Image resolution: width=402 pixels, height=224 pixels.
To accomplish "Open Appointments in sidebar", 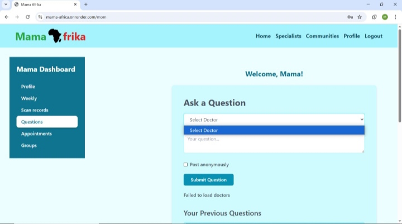I will coord(47,134).
